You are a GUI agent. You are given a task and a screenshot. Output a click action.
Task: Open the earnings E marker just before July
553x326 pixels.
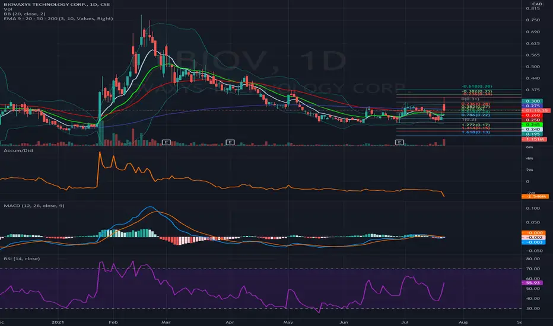click(399, 142)
